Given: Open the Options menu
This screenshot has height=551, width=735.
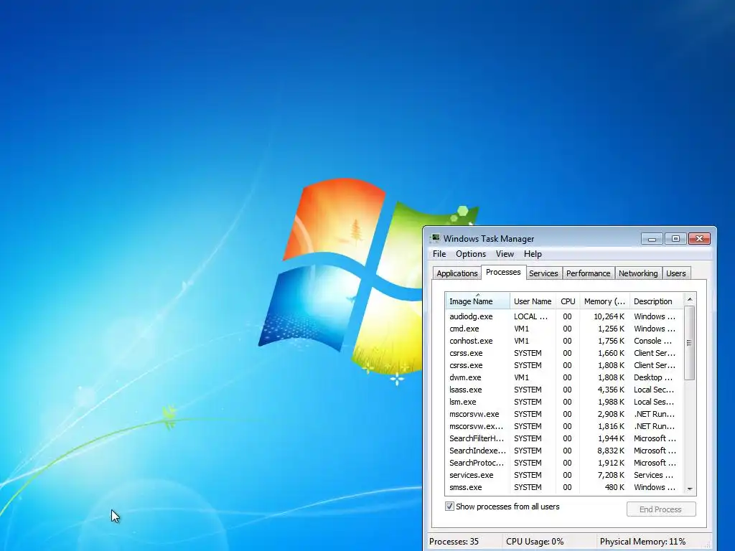Looking at the screenshot, I should click(x=471, y=254).
